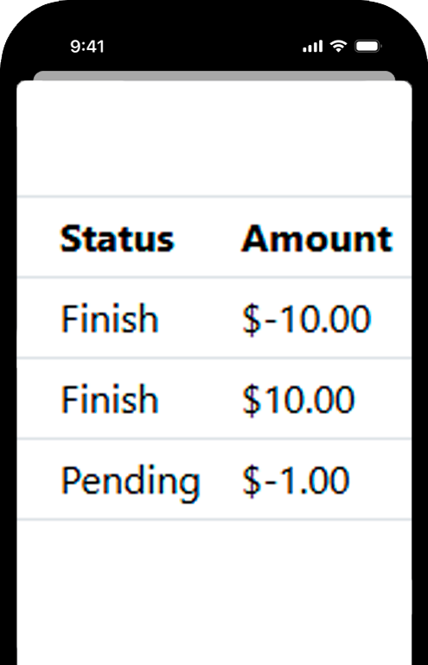Tap the battery icon in status bar

pos(367,47)
